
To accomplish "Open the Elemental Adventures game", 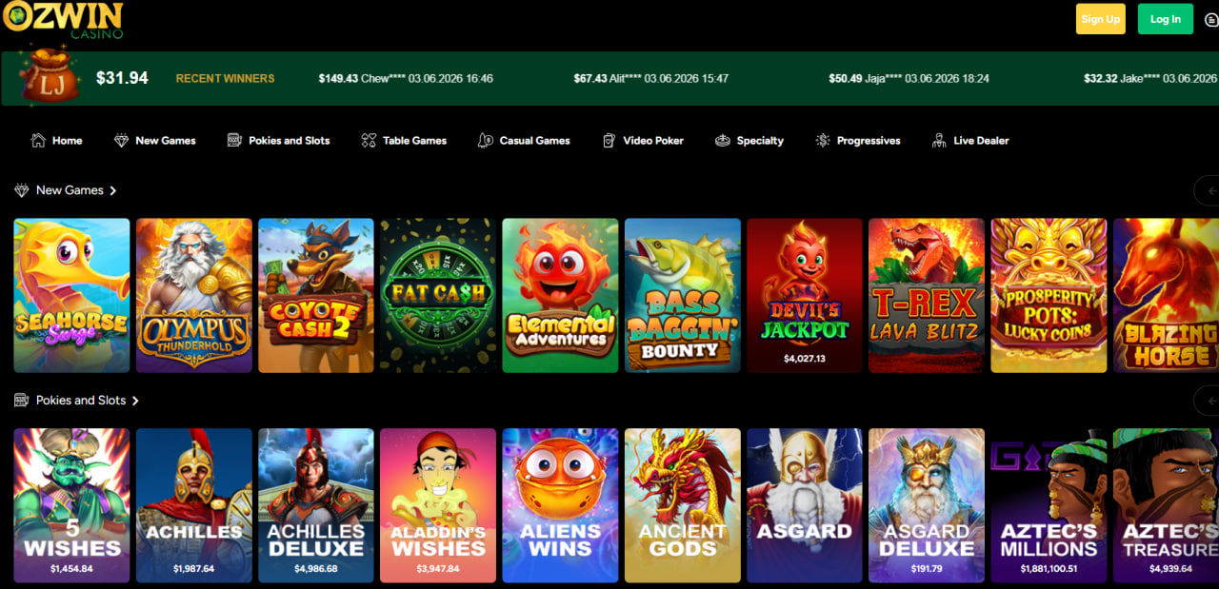I will click(560, 295).
